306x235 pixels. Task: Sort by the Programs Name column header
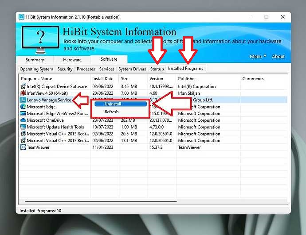[55, 79]
